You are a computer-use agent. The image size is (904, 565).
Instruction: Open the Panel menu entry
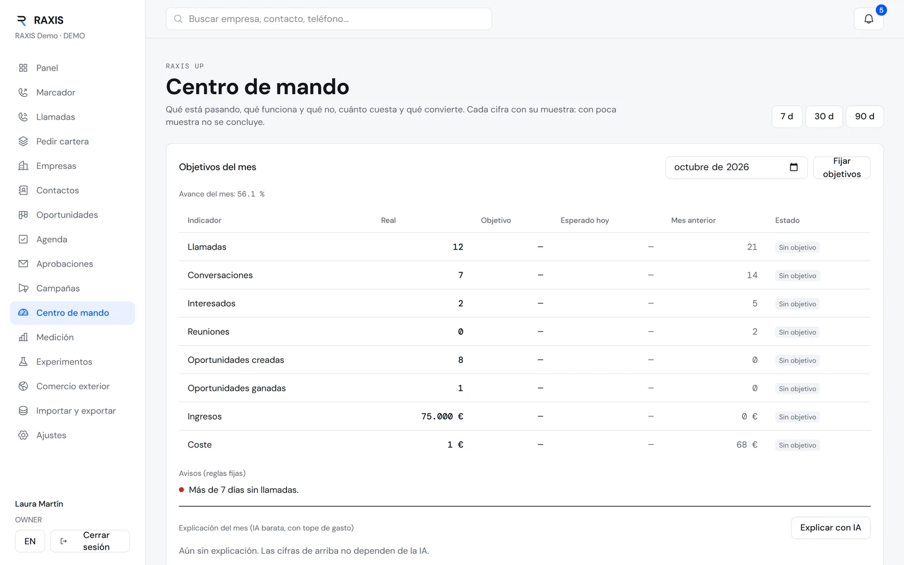click(72, 68)
